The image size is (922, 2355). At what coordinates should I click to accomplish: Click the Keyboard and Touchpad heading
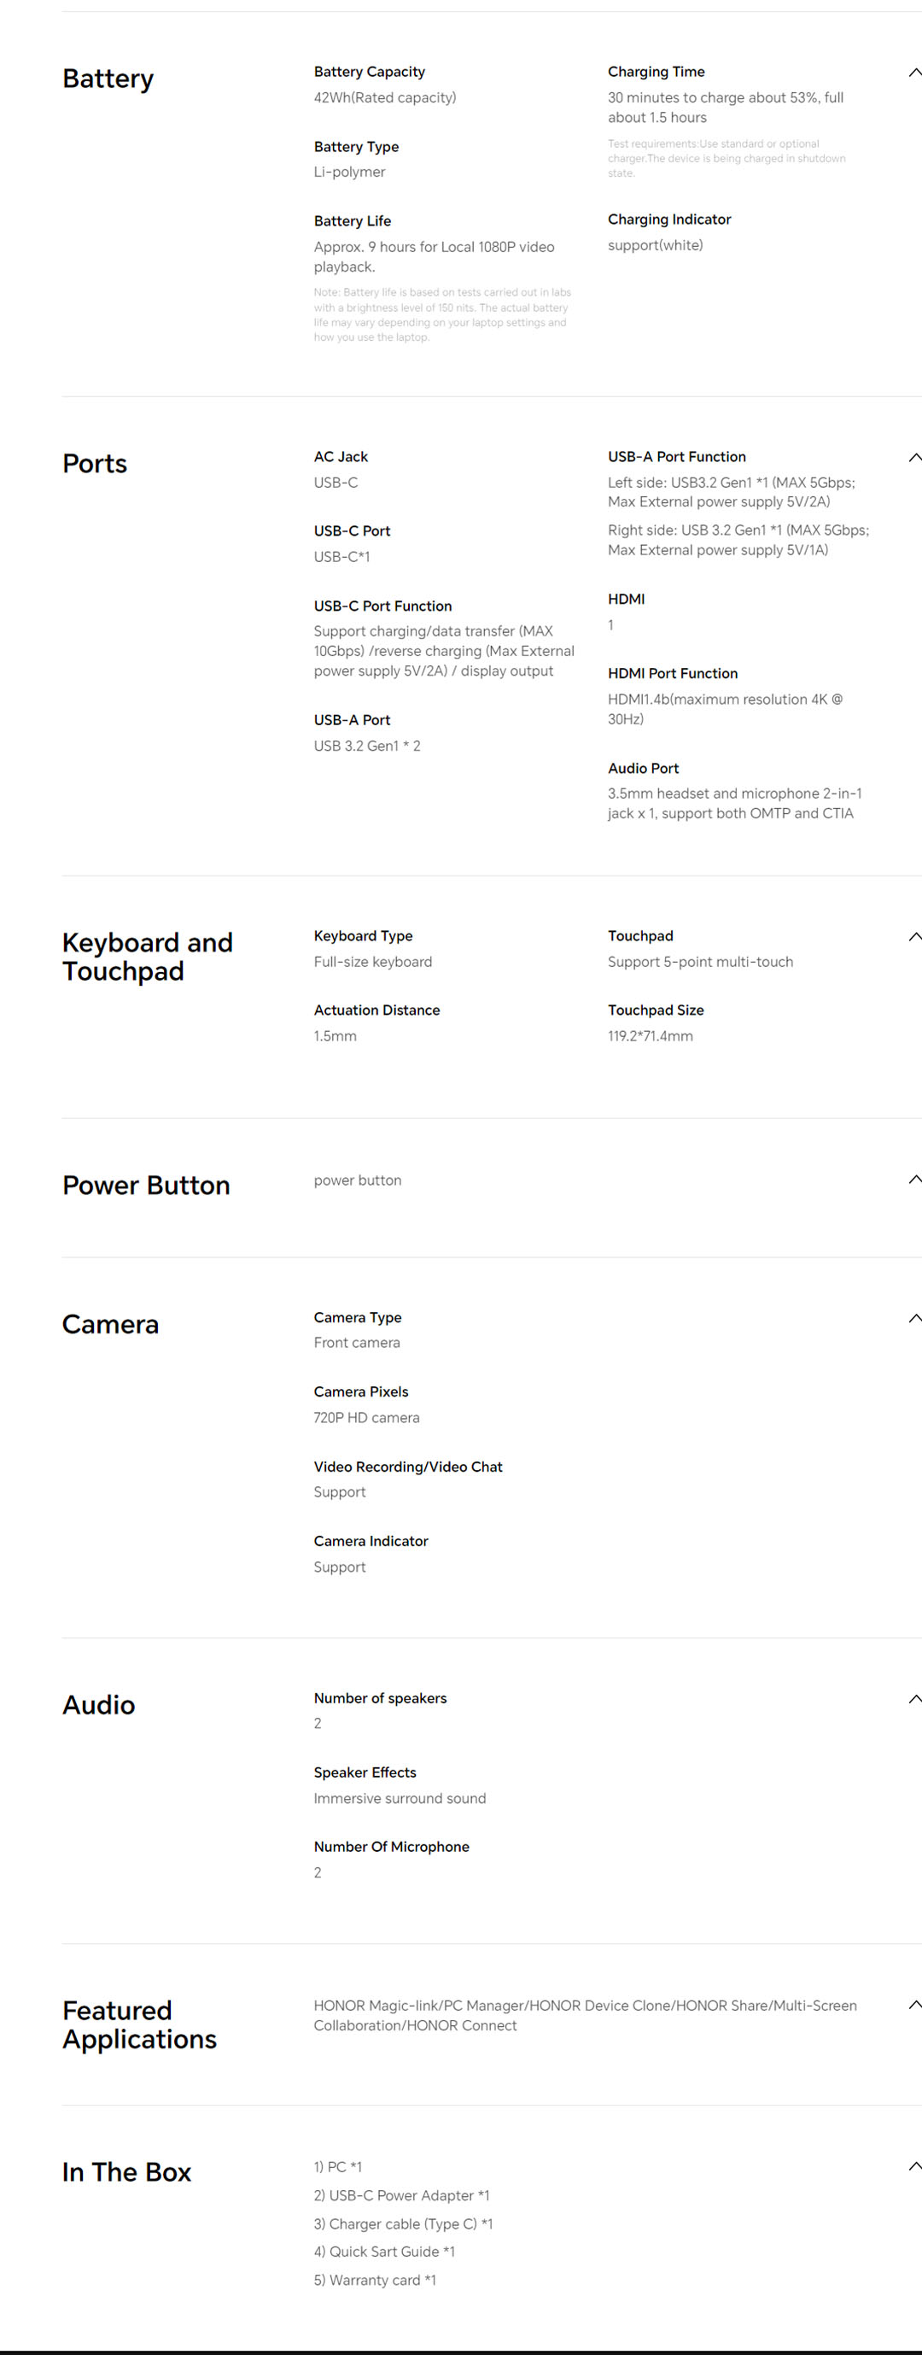pos(147,958)
